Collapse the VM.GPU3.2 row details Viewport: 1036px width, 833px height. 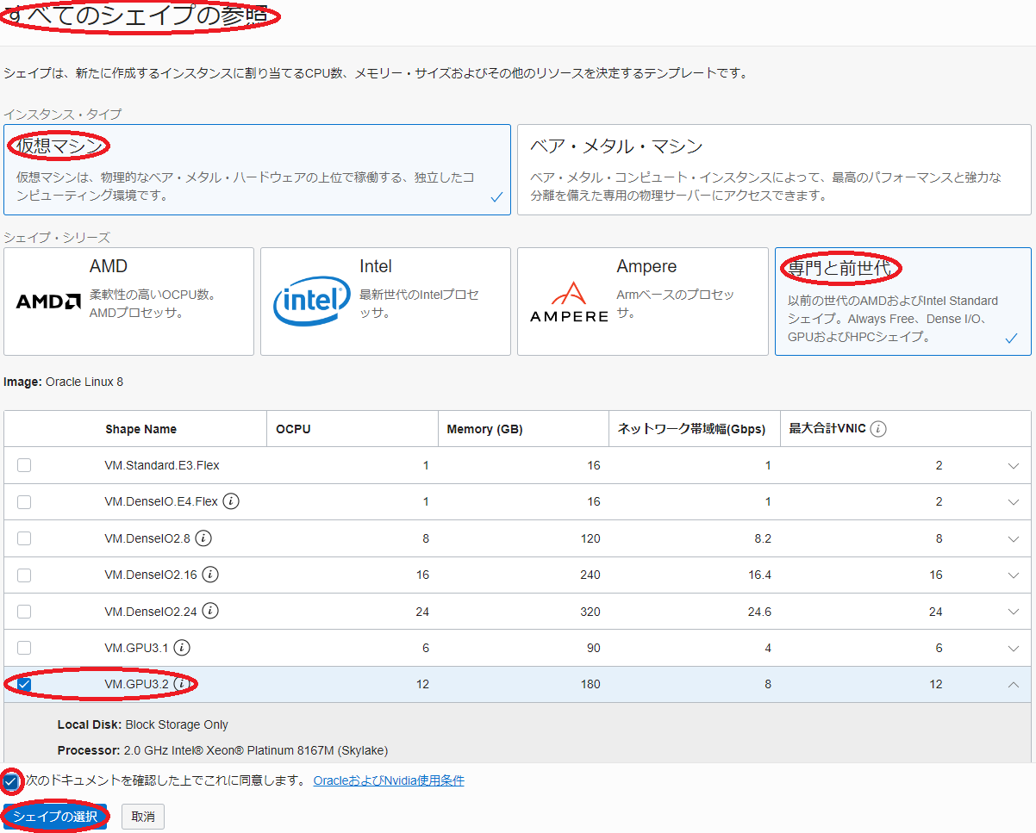pyautogui.click(x=1013, y=685)
